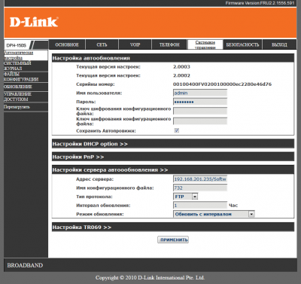Open the СЕТЬ tab
This screenshot has height=284, width=301.
coord(102,44)
